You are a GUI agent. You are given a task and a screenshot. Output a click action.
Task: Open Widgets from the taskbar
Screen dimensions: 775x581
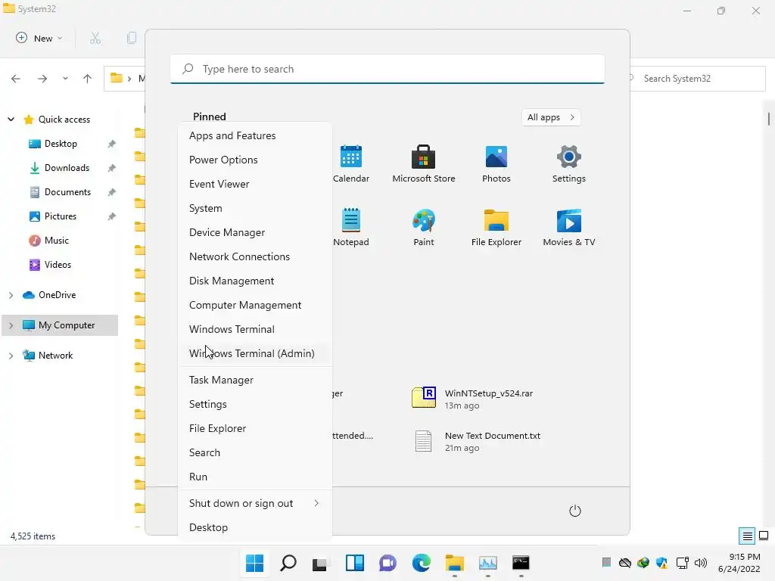[355, 563]
